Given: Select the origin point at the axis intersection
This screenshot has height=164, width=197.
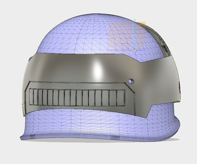Looking at the screenshot, I should pos(135,51).
